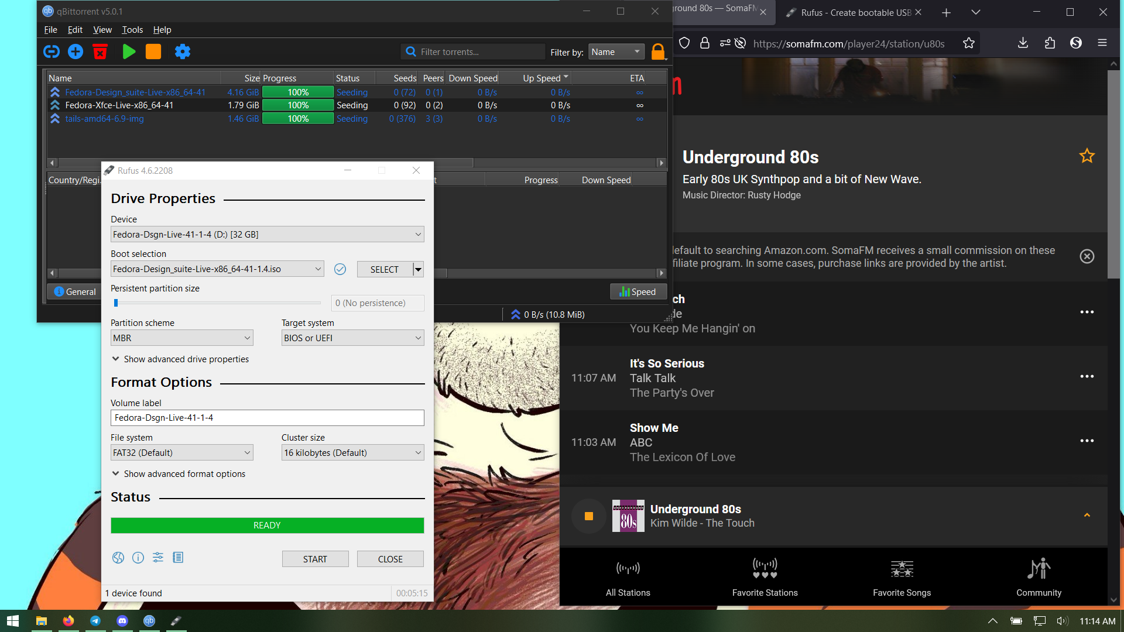1124x632 pixels.
Task: Open Filter by Name dropdown in qBittorrent
Action: pyautogui.click(x=616, y=52)
